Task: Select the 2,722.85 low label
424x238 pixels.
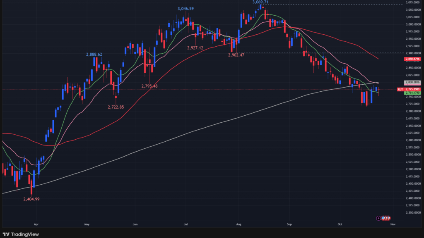Action: 116,107
